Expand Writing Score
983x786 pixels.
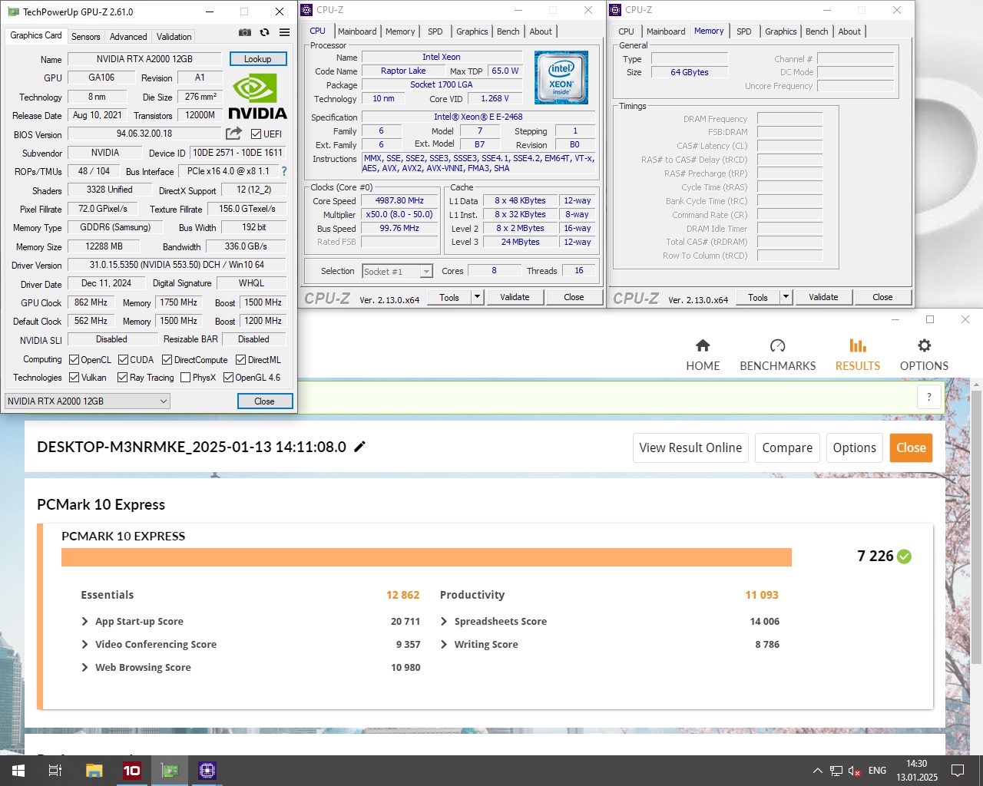pyautogui.click(x=444, y=644)
